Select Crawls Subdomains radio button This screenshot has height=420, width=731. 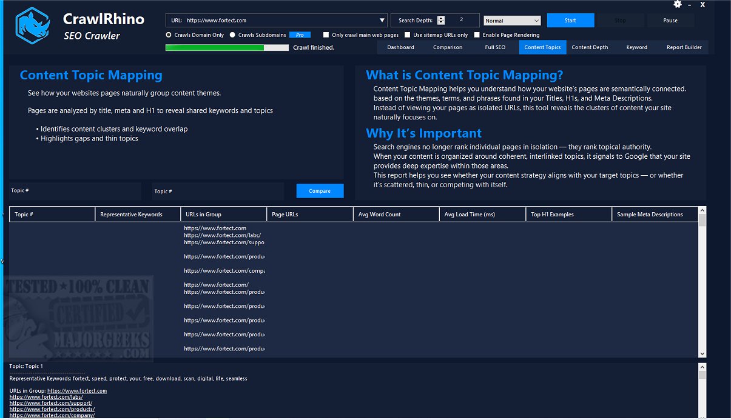[232, 35]
